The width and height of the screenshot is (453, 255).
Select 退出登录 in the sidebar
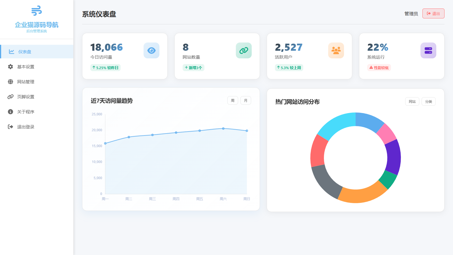(x=25, y=127)
